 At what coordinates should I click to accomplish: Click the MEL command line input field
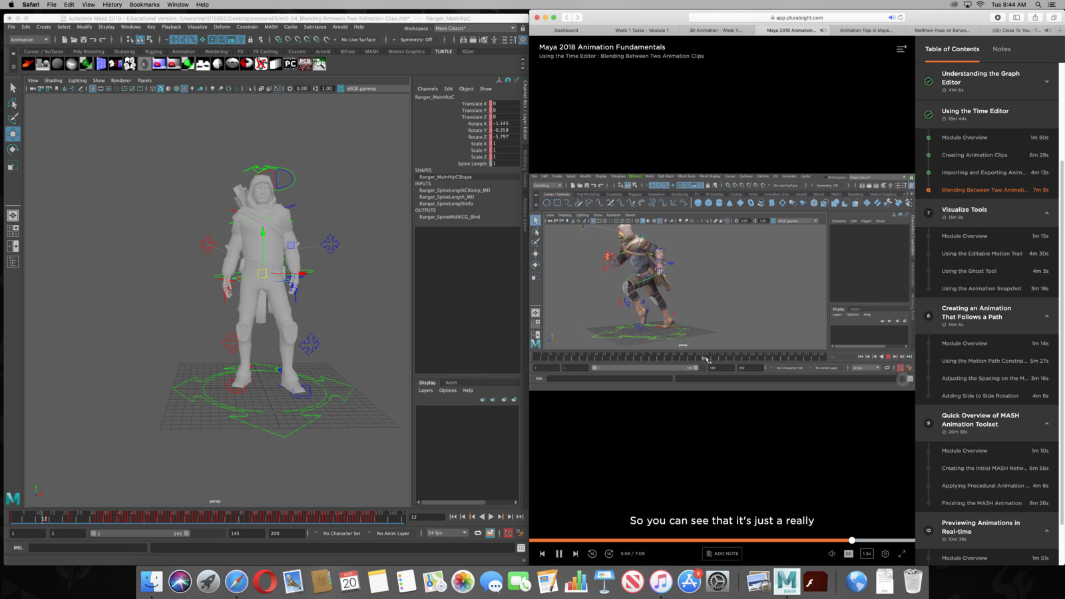pyautogui.click(x=87, y=548)
